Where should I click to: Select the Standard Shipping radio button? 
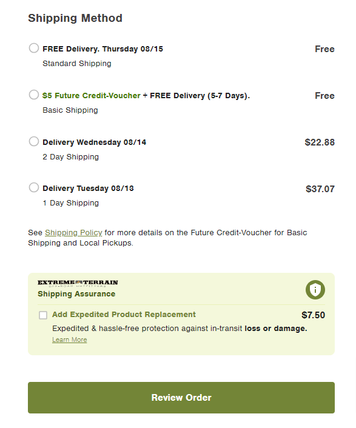(34, 48)
